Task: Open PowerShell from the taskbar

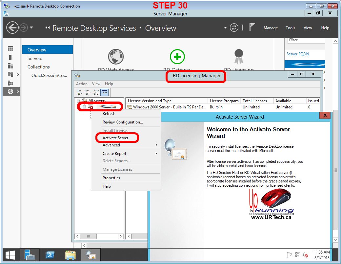Action: [50, 255]
